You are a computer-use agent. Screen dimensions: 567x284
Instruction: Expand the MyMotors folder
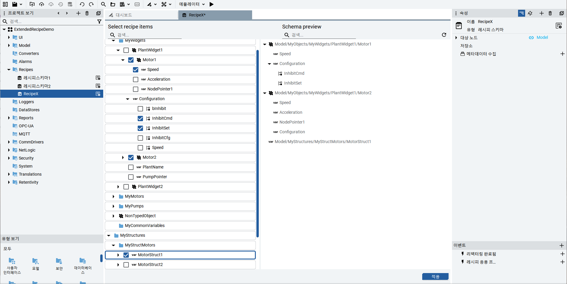pyautogui.click(x=113, y=196)
